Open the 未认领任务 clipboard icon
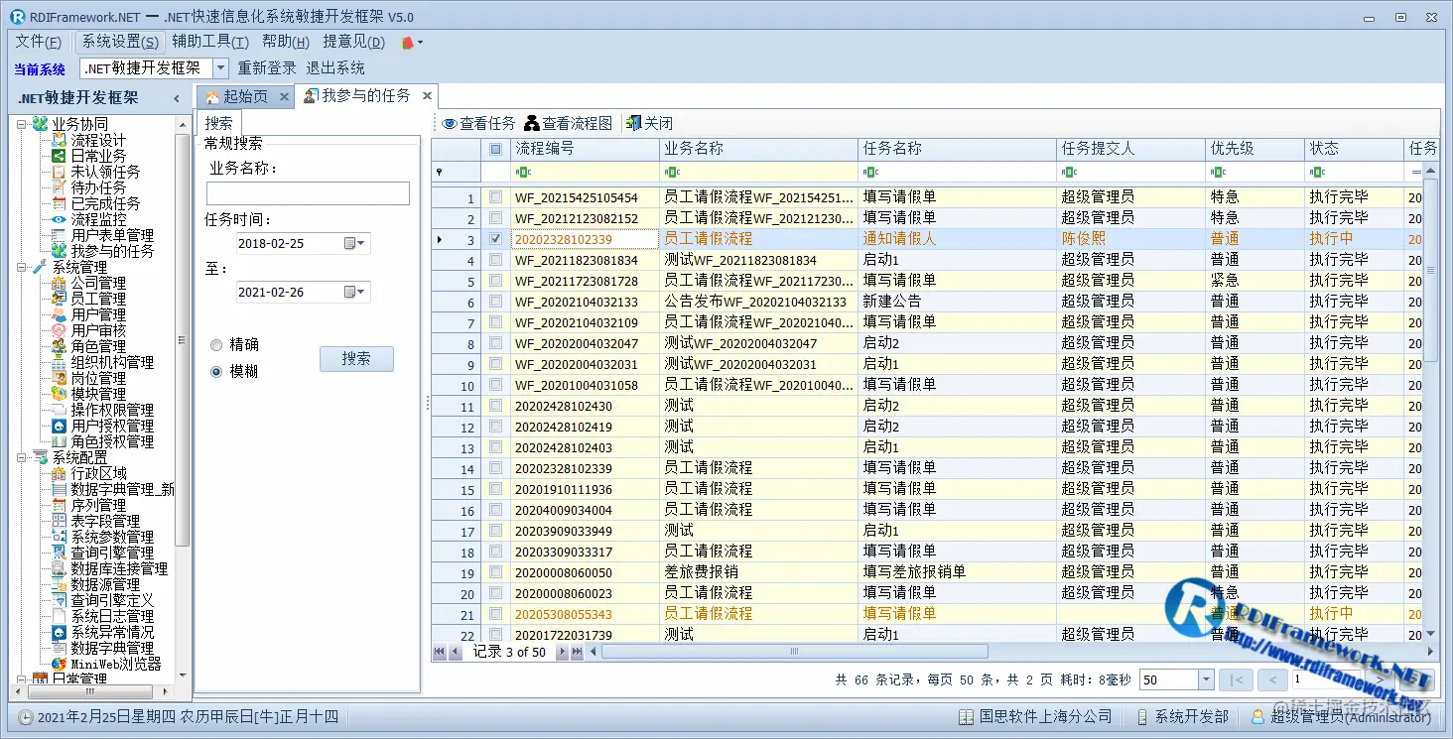The width and height of the screenshot is (1453, 739). tap(60, 172)
